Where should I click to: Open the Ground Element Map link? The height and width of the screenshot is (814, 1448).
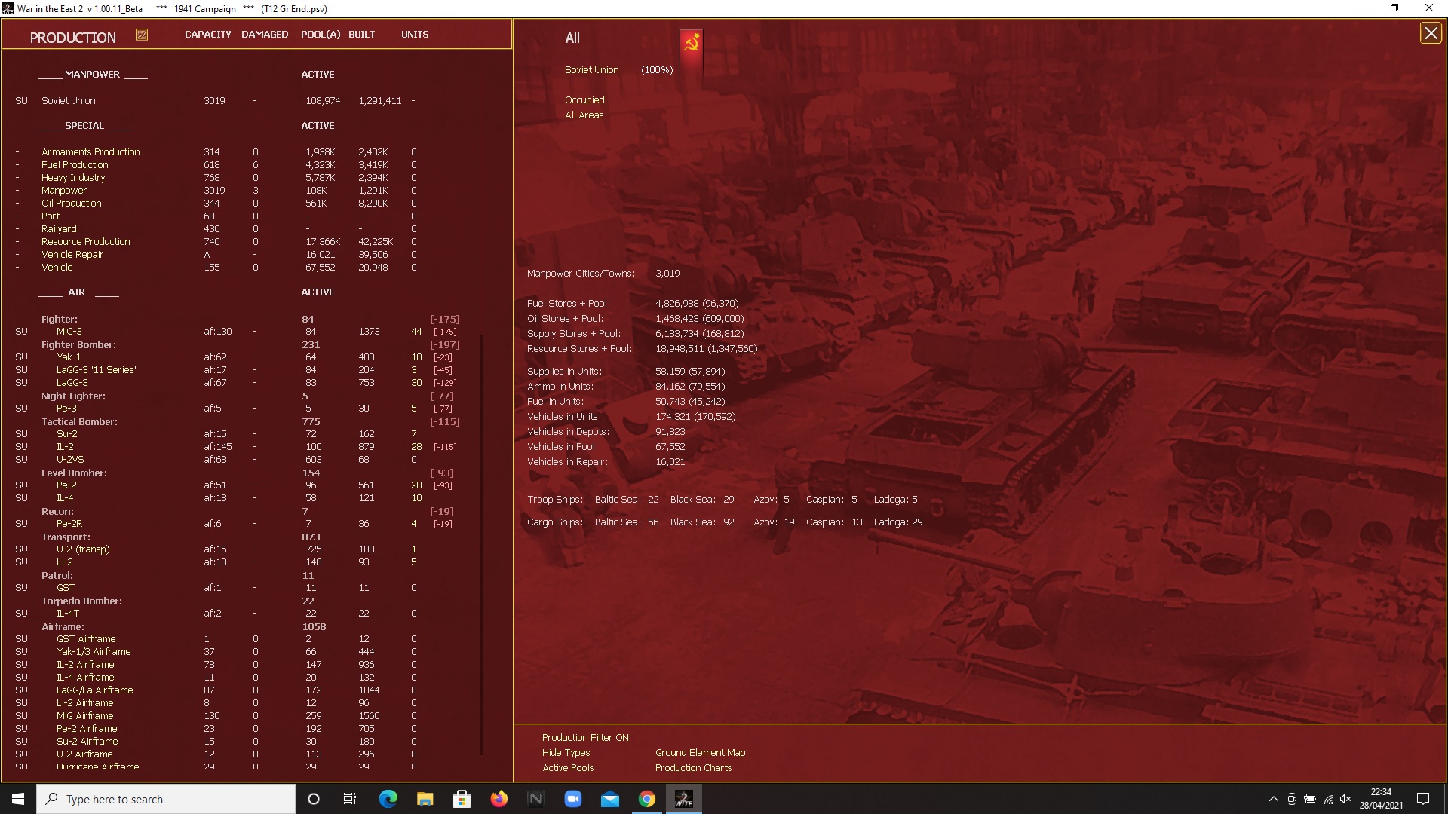tap(699, 752)
